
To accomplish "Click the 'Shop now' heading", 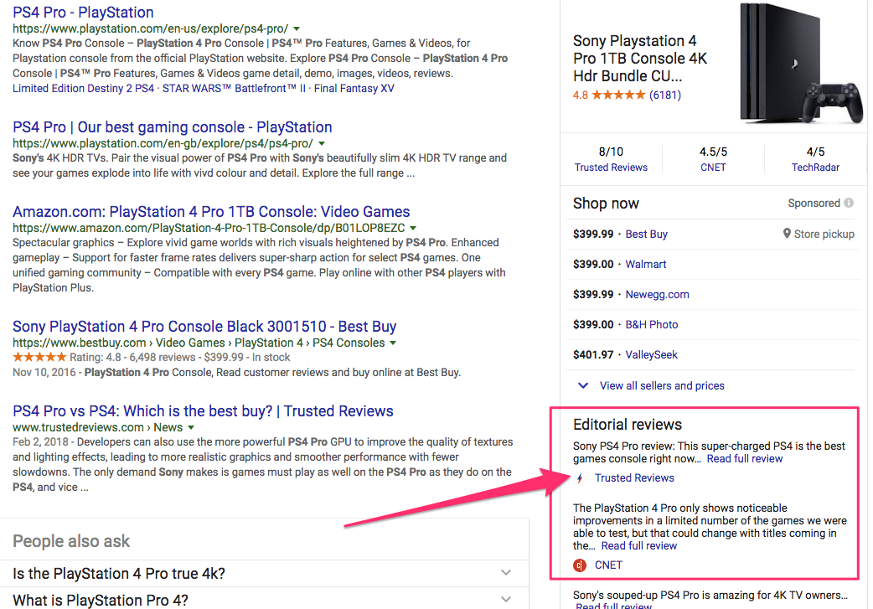I will tap(606, 204).
